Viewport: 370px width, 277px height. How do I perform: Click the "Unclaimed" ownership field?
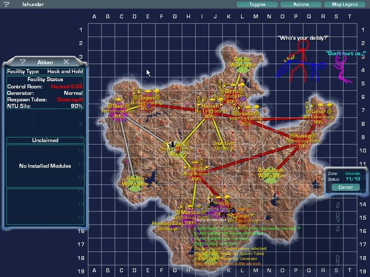coord(45,140)
